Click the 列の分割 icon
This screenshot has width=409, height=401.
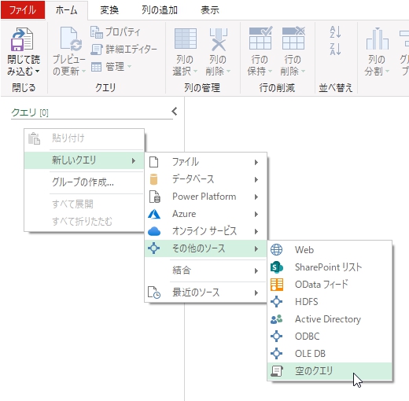pos(377,39)
